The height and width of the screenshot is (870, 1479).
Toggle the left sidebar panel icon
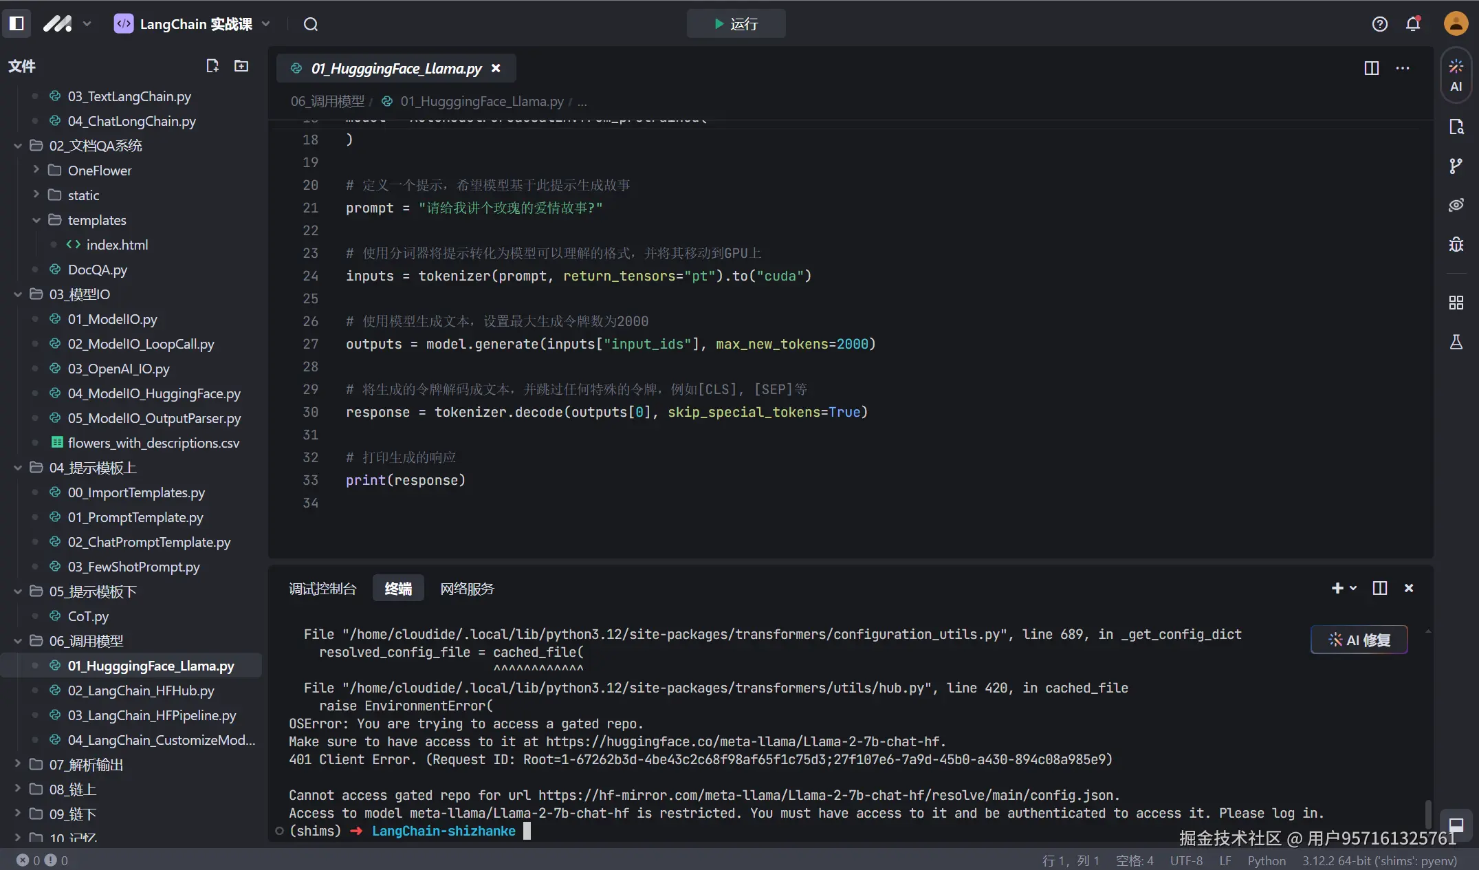coord(17,24)
